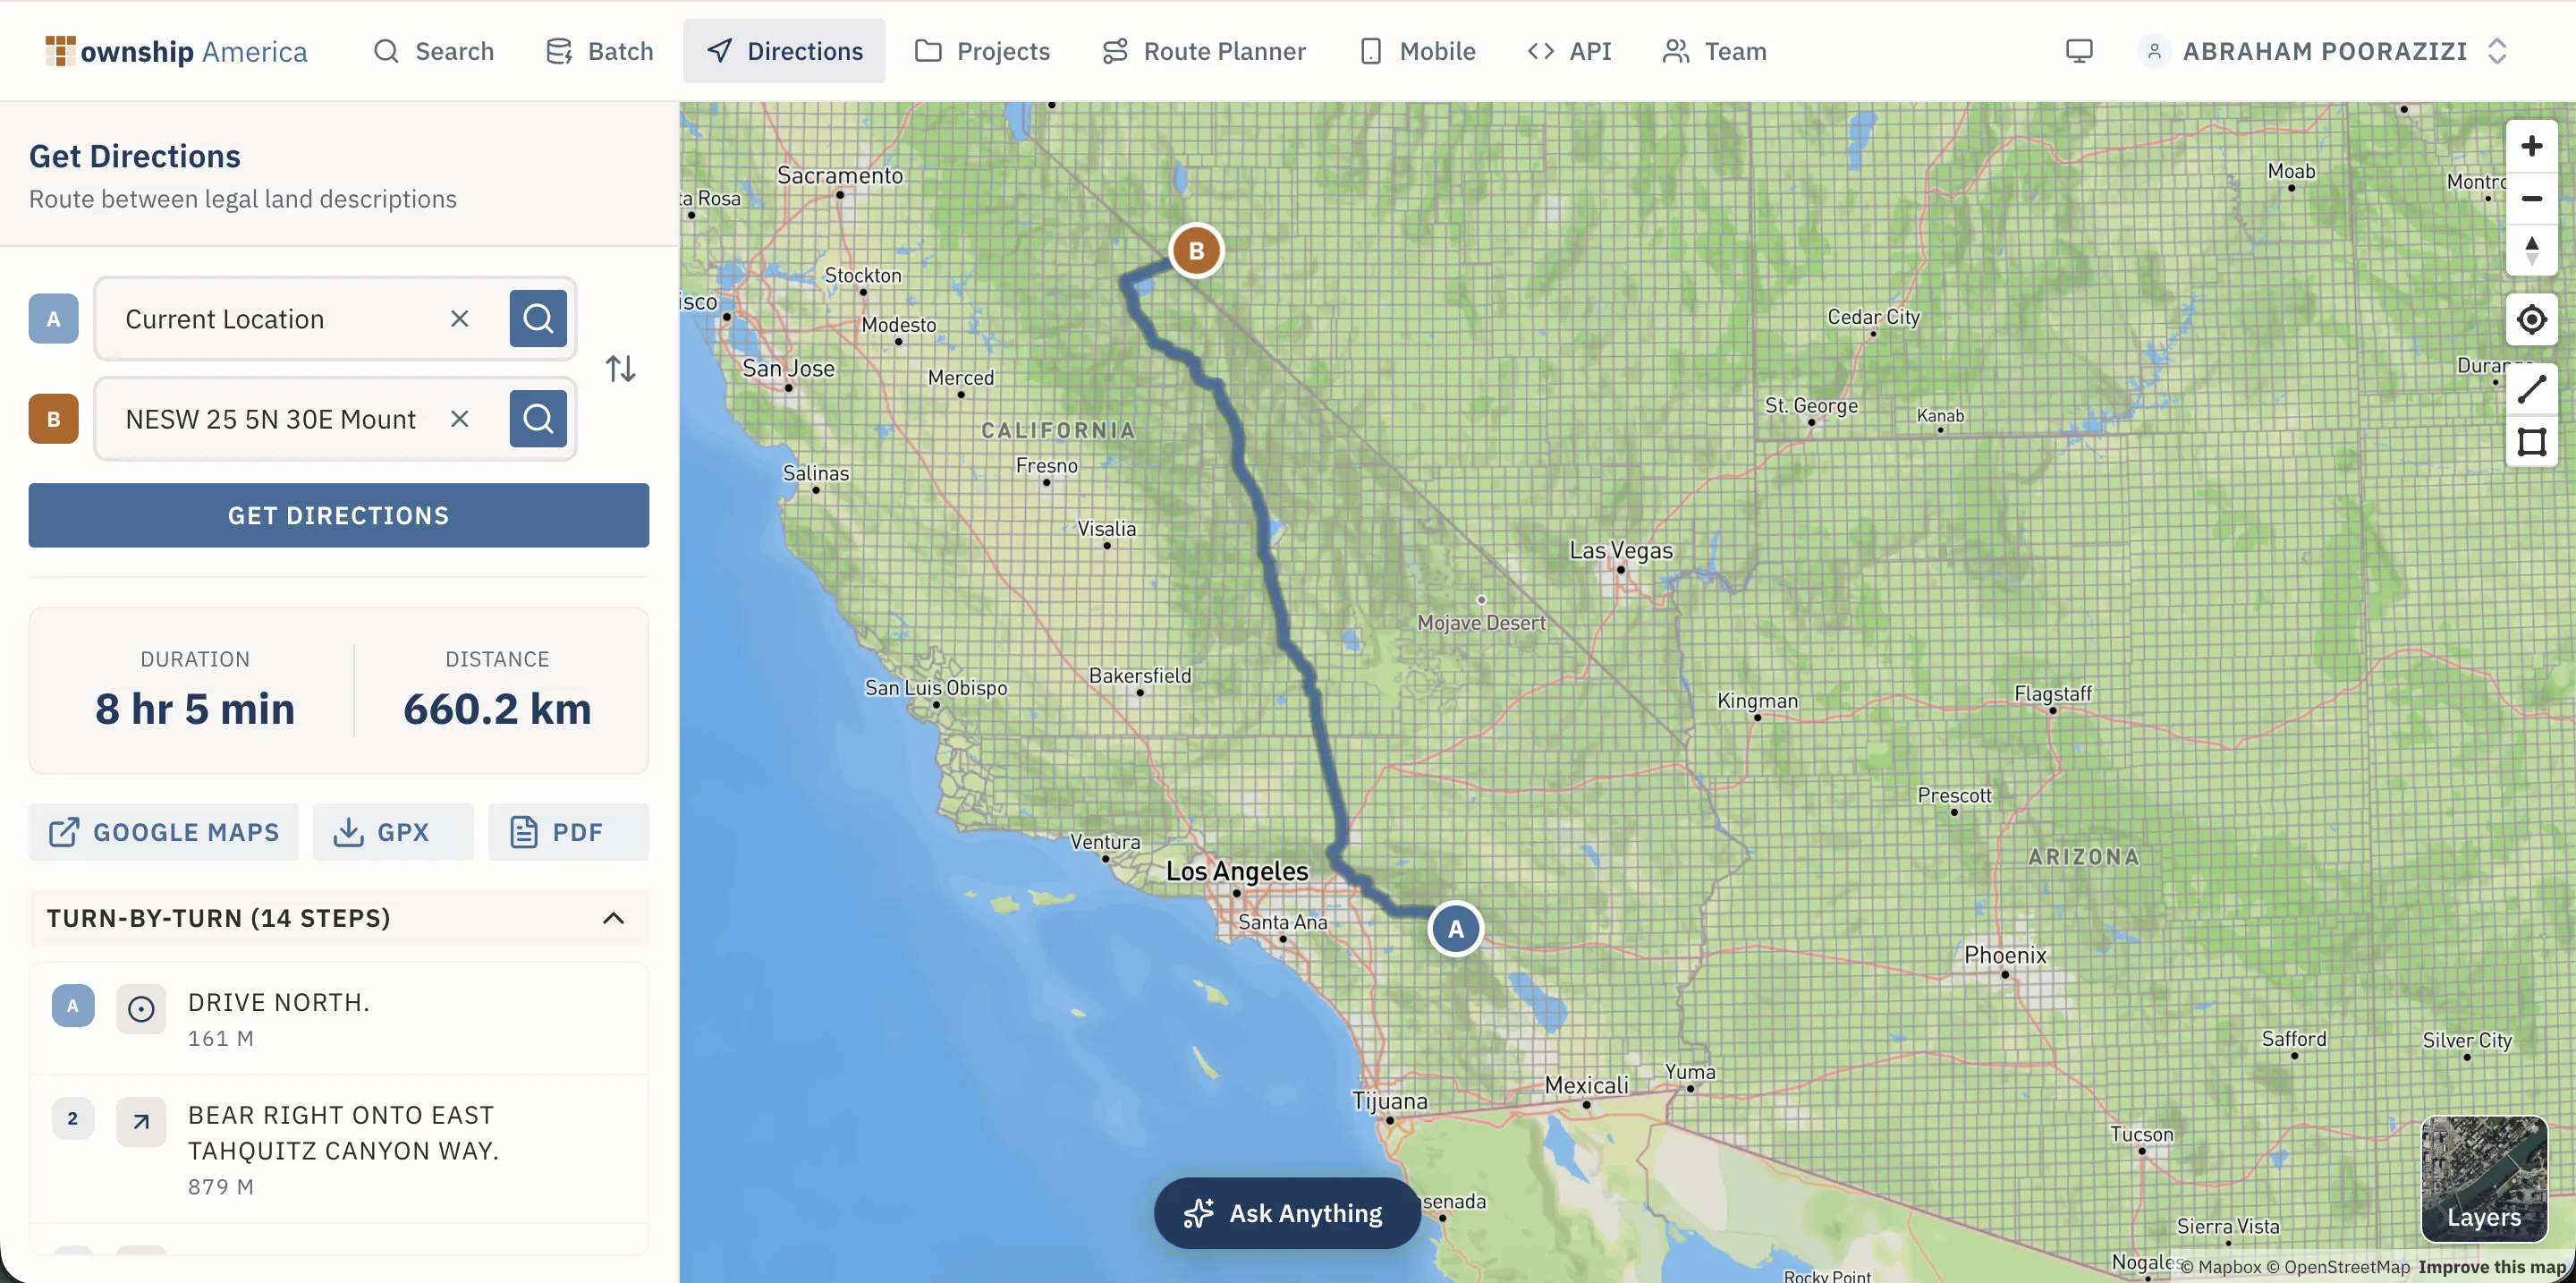Screen dimensions: 2576x1283
Task: Search the destination B land description
Action: [538, 418]
